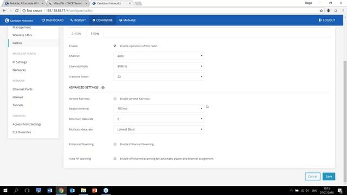Open the Beacon Interval dropdown
The height and width of the screenshot is (195, 347).
click(x=159, y=108)
